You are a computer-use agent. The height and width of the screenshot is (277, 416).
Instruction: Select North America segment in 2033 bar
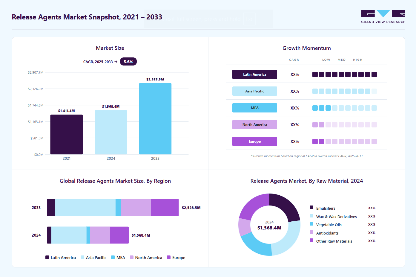click(x=136, y=208)
